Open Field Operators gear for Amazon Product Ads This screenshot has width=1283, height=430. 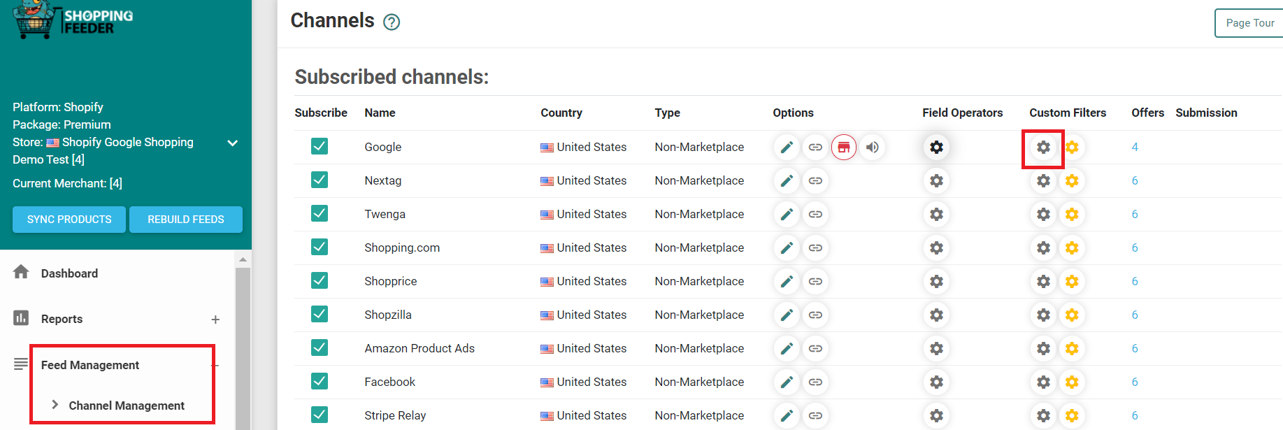pyautogui.click(x=936, y=348)
